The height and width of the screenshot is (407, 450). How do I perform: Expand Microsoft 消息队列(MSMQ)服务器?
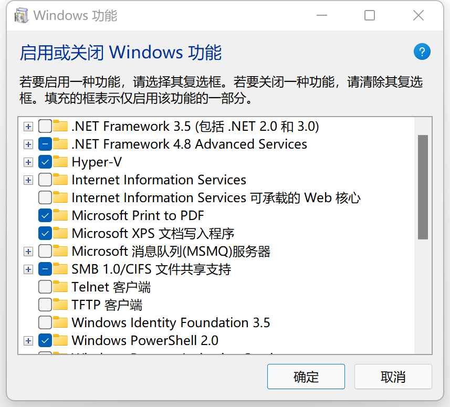[28, 251]
